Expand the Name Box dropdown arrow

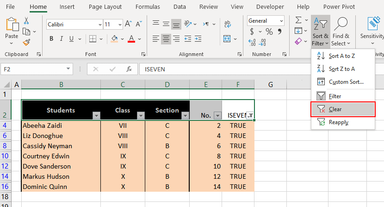click(x=68, y=69)
